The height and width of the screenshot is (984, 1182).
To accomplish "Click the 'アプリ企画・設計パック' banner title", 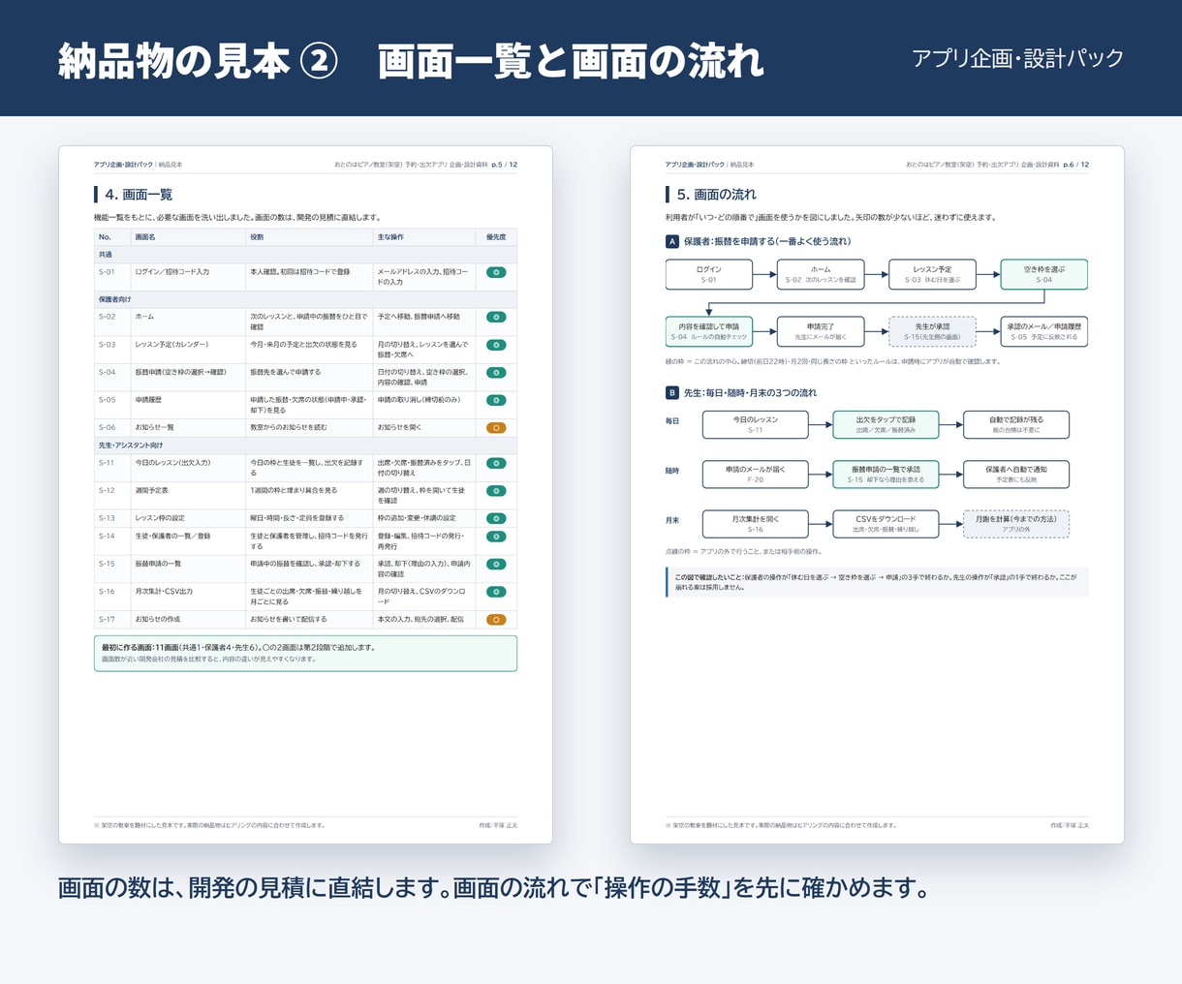I will [1018, 58].
